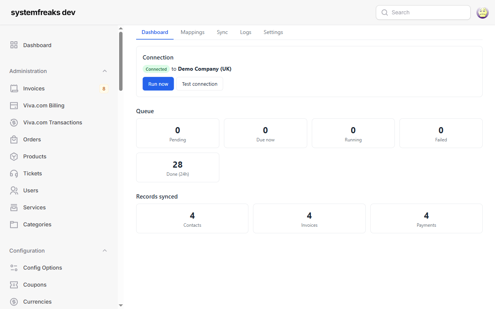Open the Tickets page
This screenshot has height=309, width=495.
pos(32,173)
